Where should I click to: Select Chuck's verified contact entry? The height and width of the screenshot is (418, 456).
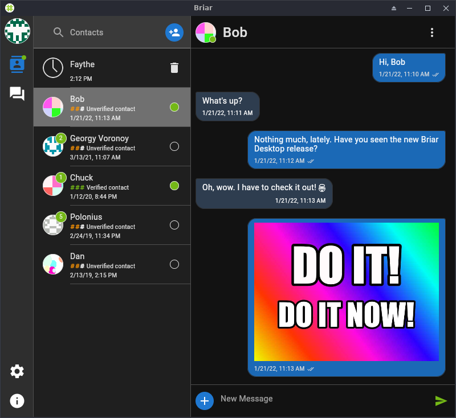pos(103,185)
